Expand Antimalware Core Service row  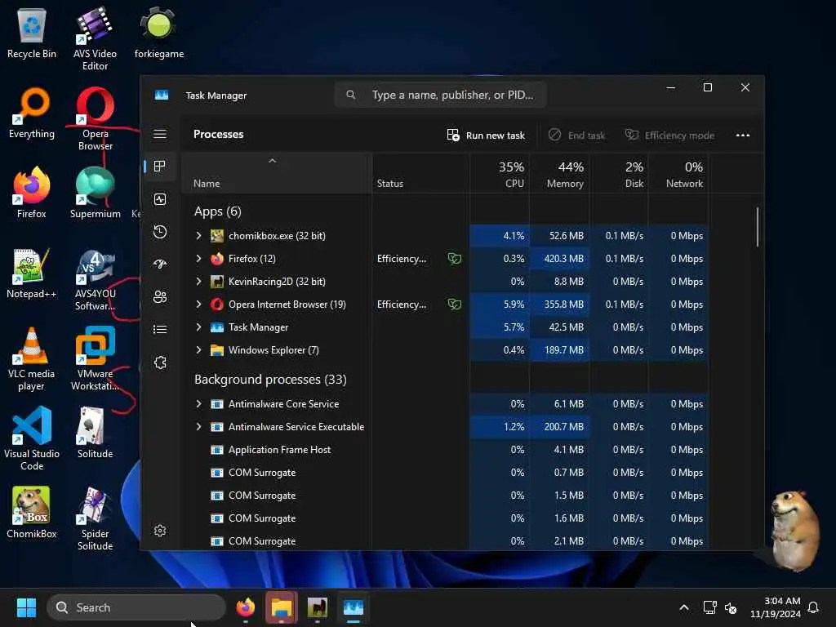coord(199,404)
